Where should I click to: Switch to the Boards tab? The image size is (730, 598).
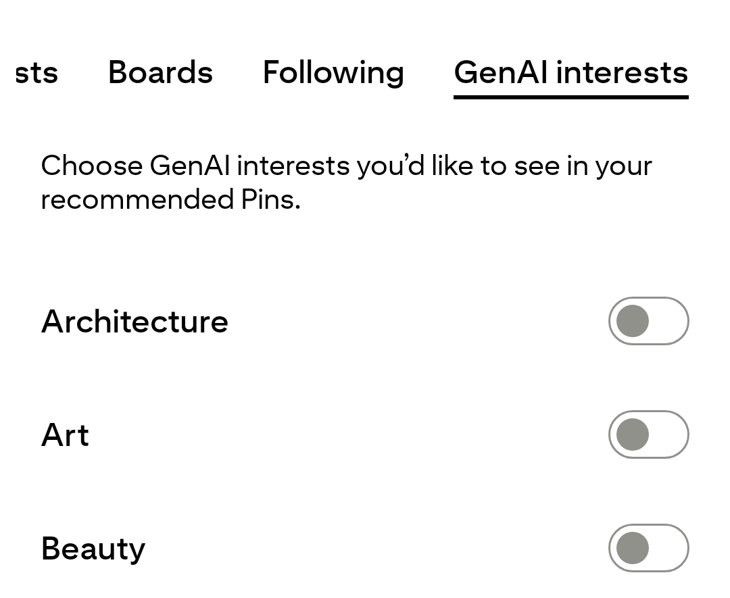point(160,72)
